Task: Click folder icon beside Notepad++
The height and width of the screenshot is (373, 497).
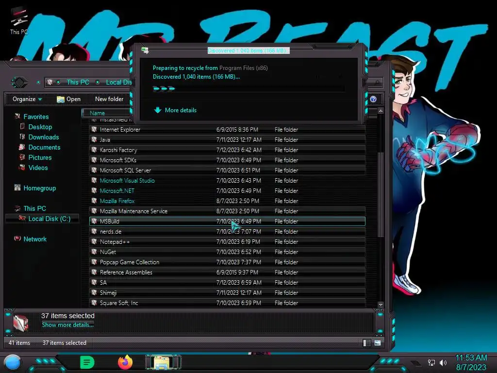Action: (94, 241)
